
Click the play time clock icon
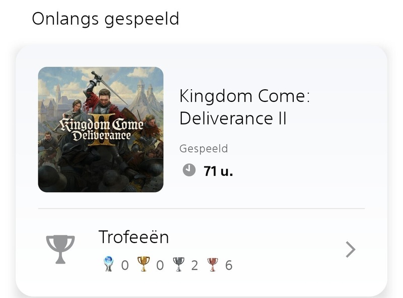(189, 170)
